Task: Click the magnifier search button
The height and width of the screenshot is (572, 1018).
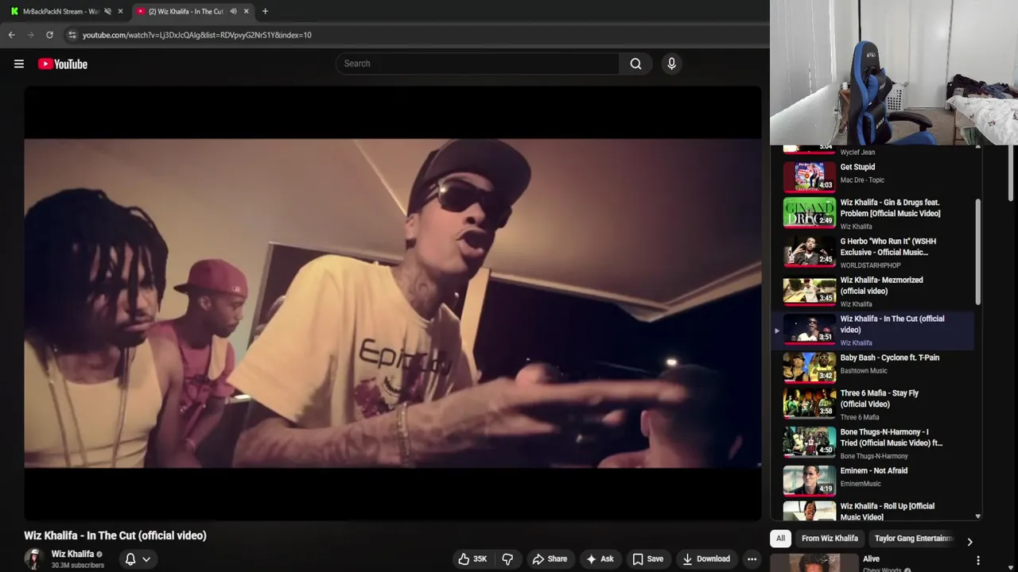Action: [x=635, y=64]
